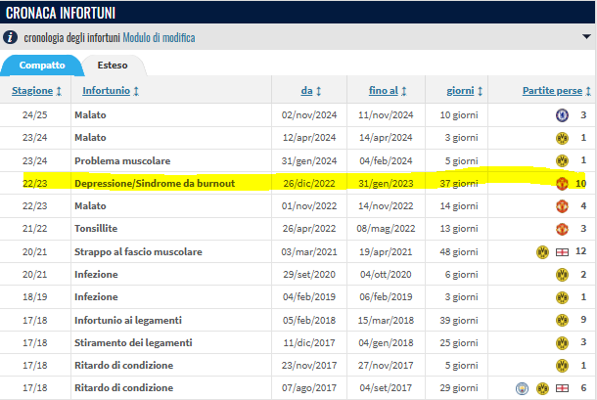
Task: Sort table by Infortunio column
Action: click(107, 91)
